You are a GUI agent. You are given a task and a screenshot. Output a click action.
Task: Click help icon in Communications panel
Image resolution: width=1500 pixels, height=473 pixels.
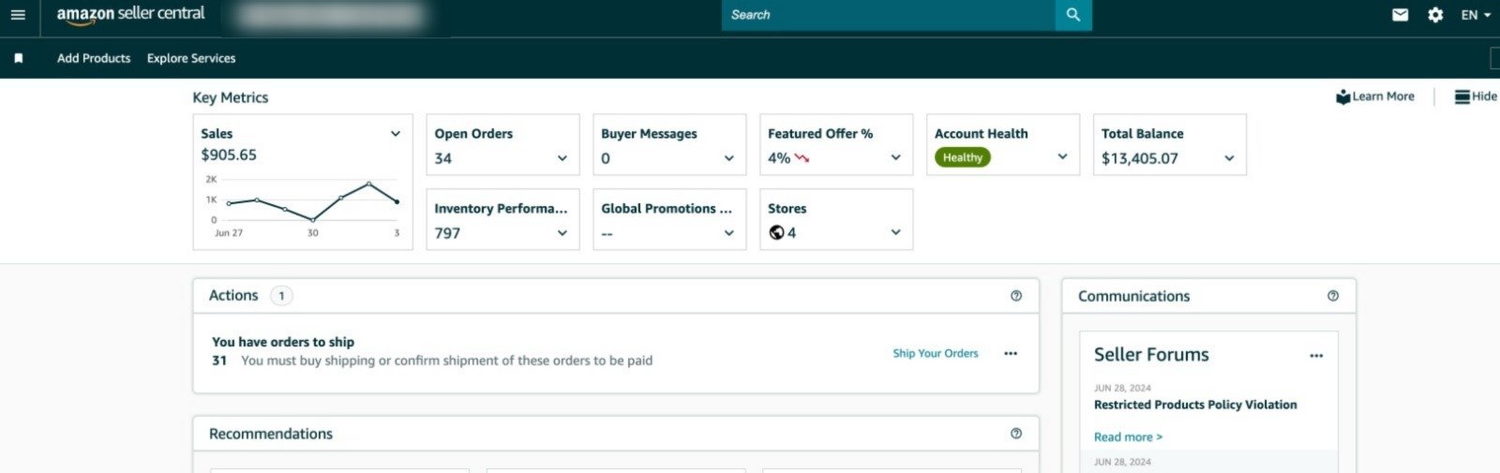(1333, 296)
